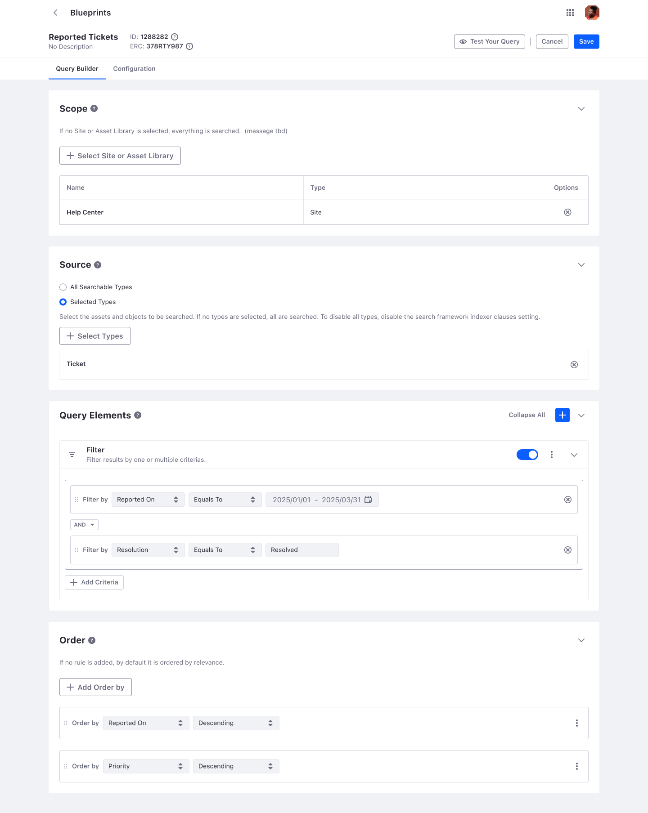Click the help icon next to ID
The height and width of the screenshot is (813, 648).
pyautogui.click(x=175, y=37)
